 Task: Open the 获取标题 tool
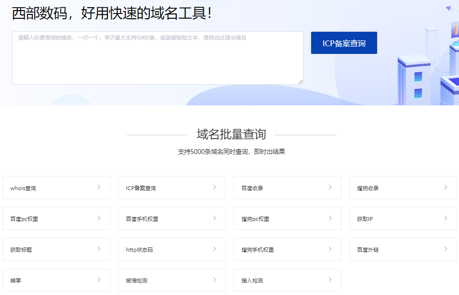(x=56, y=249)
